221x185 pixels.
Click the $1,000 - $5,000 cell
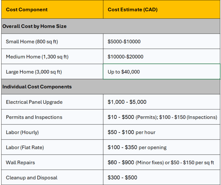(161, 102)
